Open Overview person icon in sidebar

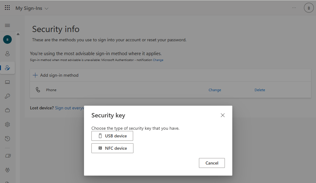point(7,54)
